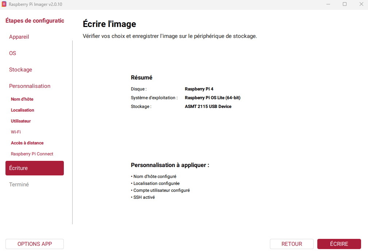Minimize the Raspberry Pi Imager window
The width and height of the screenshot is (368, 252).
[x=328, y=4]
